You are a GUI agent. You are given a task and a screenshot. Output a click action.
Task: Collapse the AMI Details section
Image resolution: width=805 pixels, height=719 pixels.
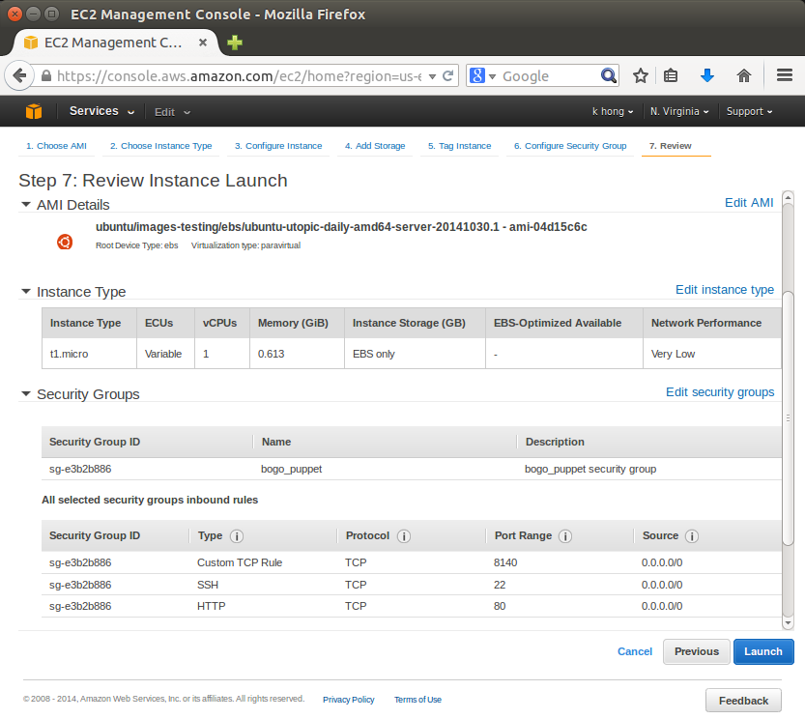(x=26, y=205)
